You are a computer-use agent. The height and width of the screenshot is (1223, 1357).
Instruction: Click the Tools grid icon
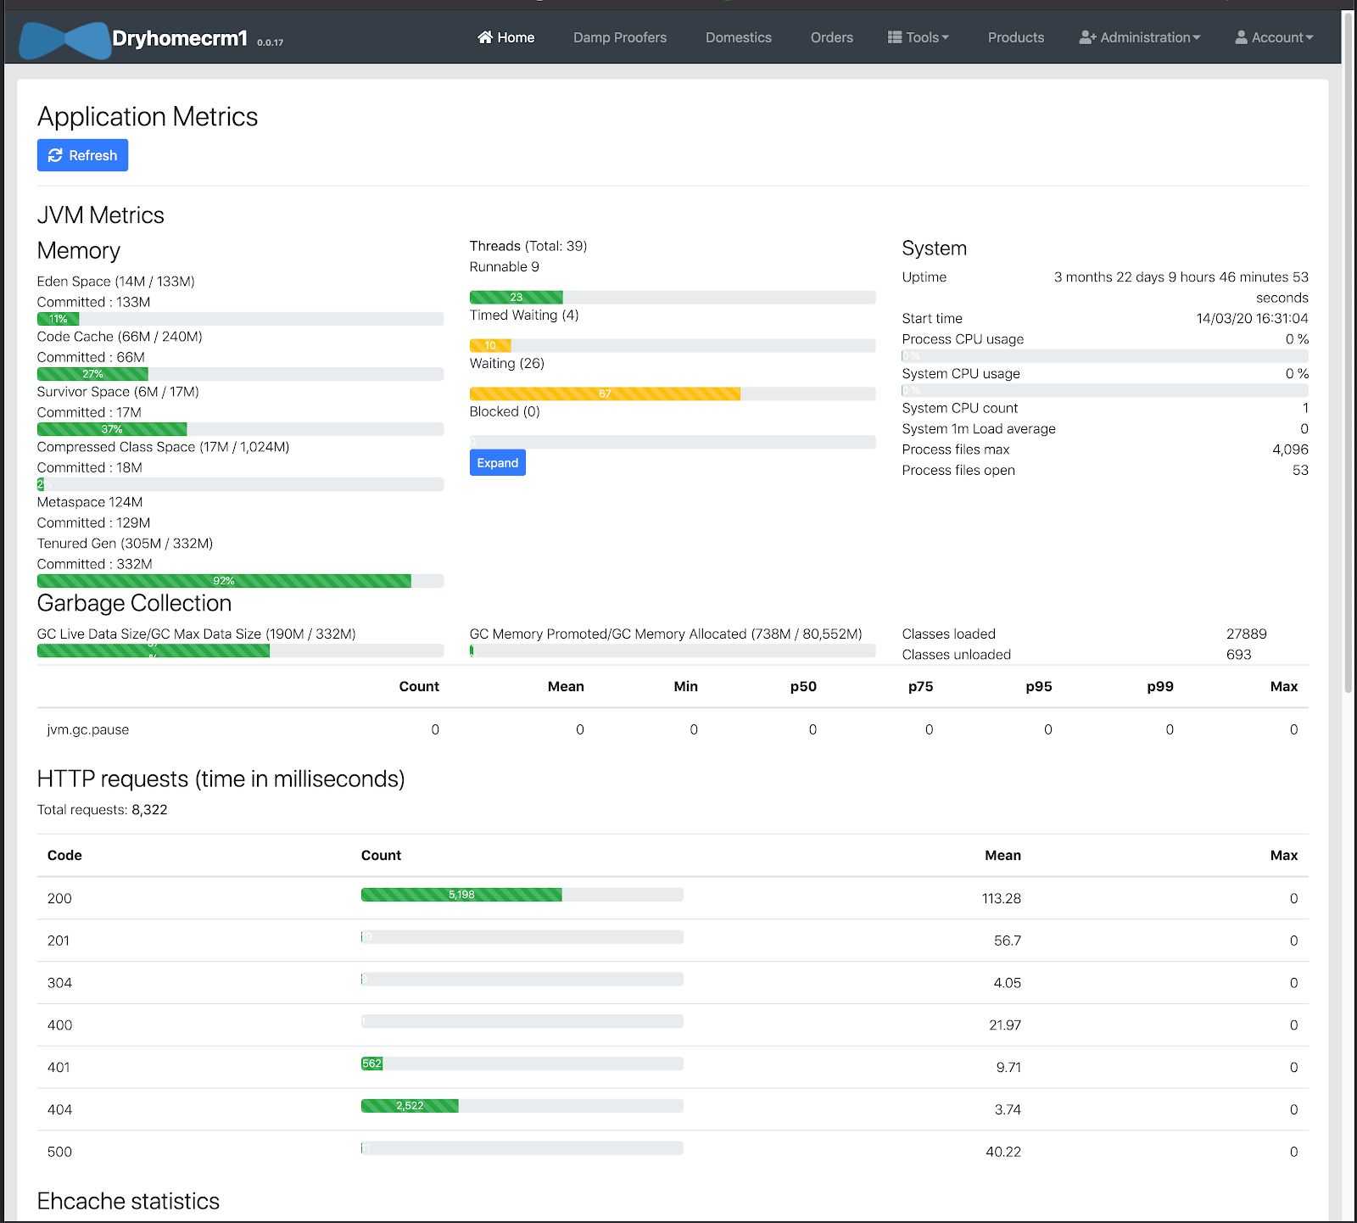[x=894, y=37]
